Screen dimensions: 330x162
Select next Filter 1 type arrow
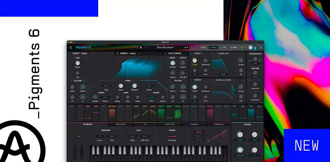[x=234, y=54]
